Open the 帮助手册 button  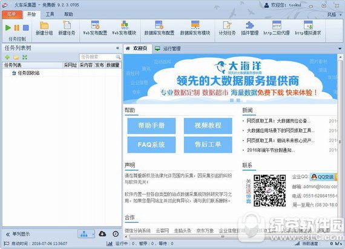click(x=151, y=125)
